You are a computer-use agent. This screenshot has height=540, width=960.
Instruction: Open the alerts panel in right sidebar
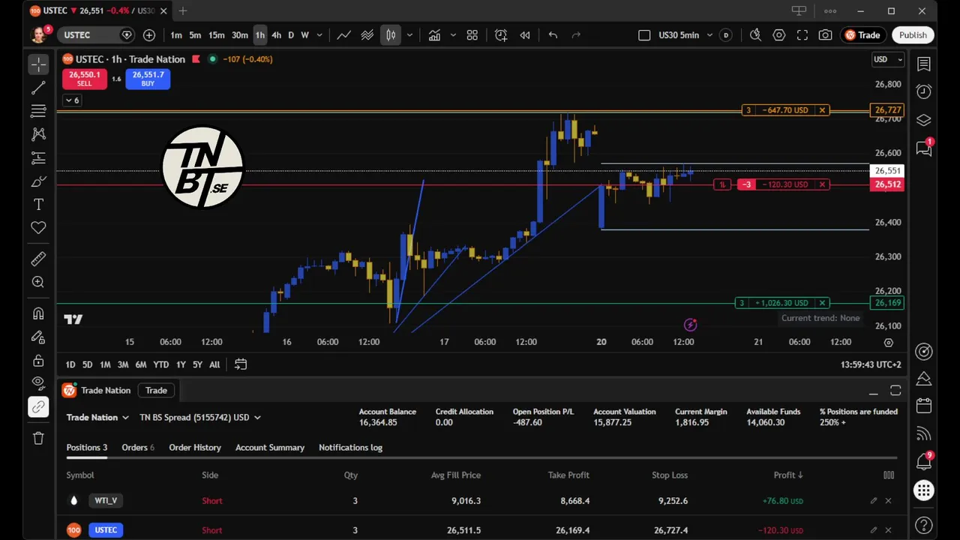(924, 91)
